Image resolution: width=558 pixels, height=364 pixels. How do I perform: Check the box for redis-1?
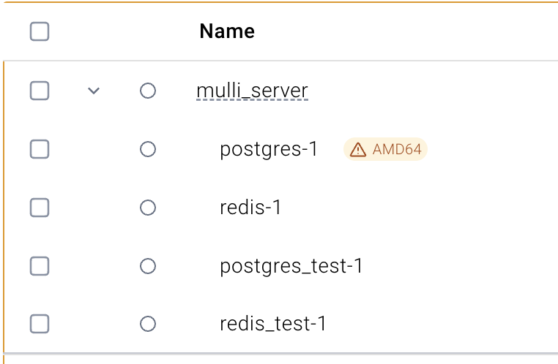pyautogui.click(x=40, y=208)
